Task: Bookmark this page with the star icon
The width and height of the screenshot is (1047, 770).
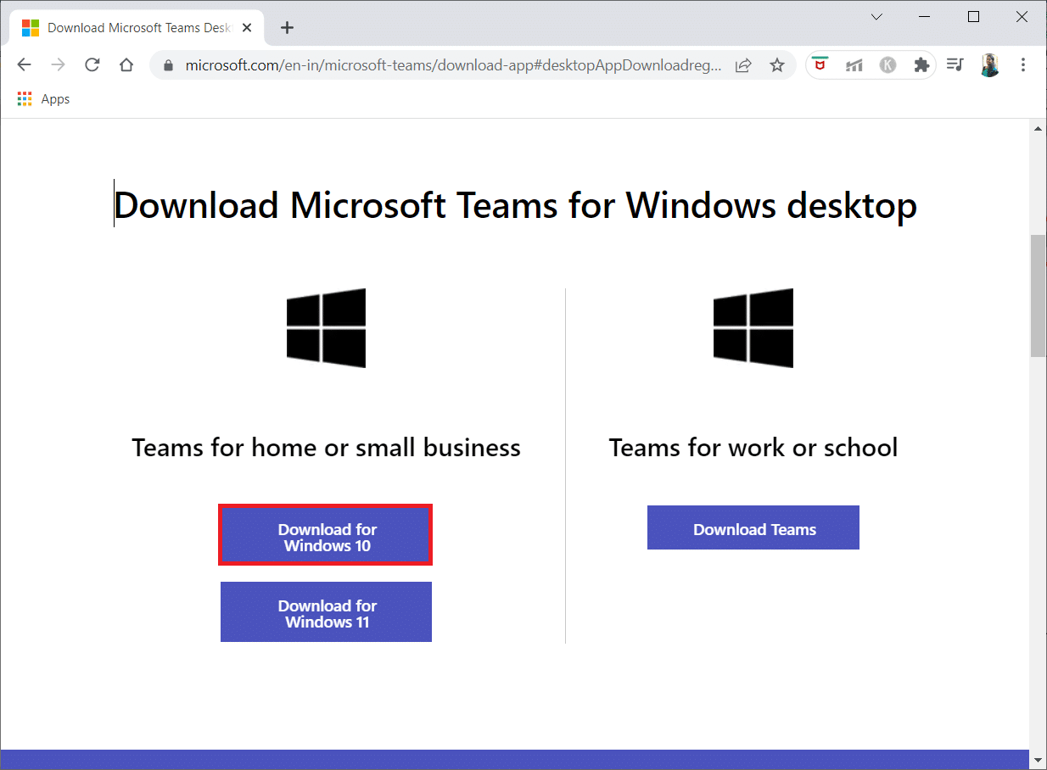Action: [x=776, y=65]
